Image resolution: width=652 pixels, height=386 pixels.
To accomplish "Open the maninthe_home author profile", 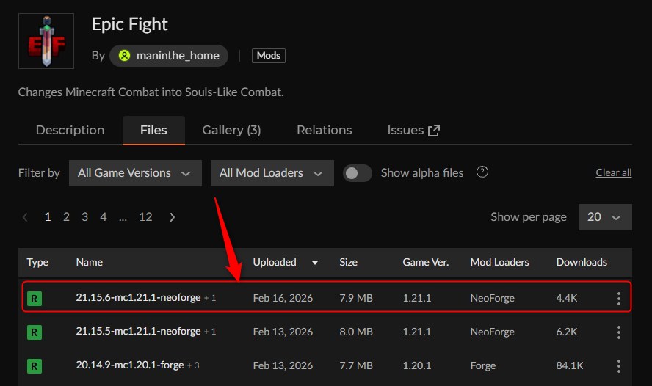I will coord(169,56).
